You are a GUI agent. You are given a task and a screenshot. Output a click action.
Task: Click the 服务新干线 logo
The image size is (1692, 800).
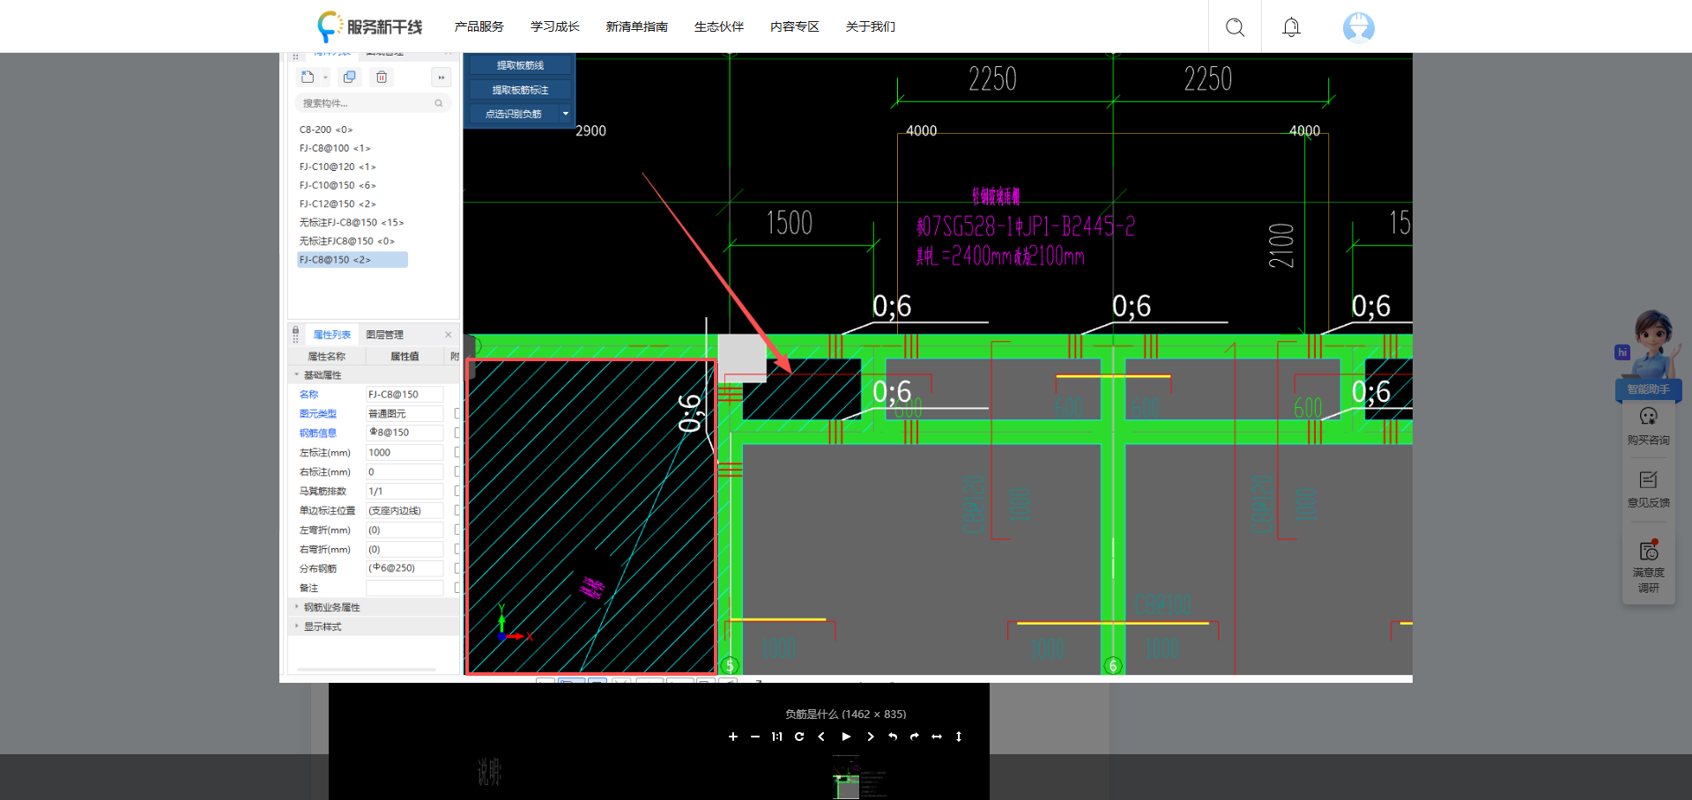pos(370,26)
